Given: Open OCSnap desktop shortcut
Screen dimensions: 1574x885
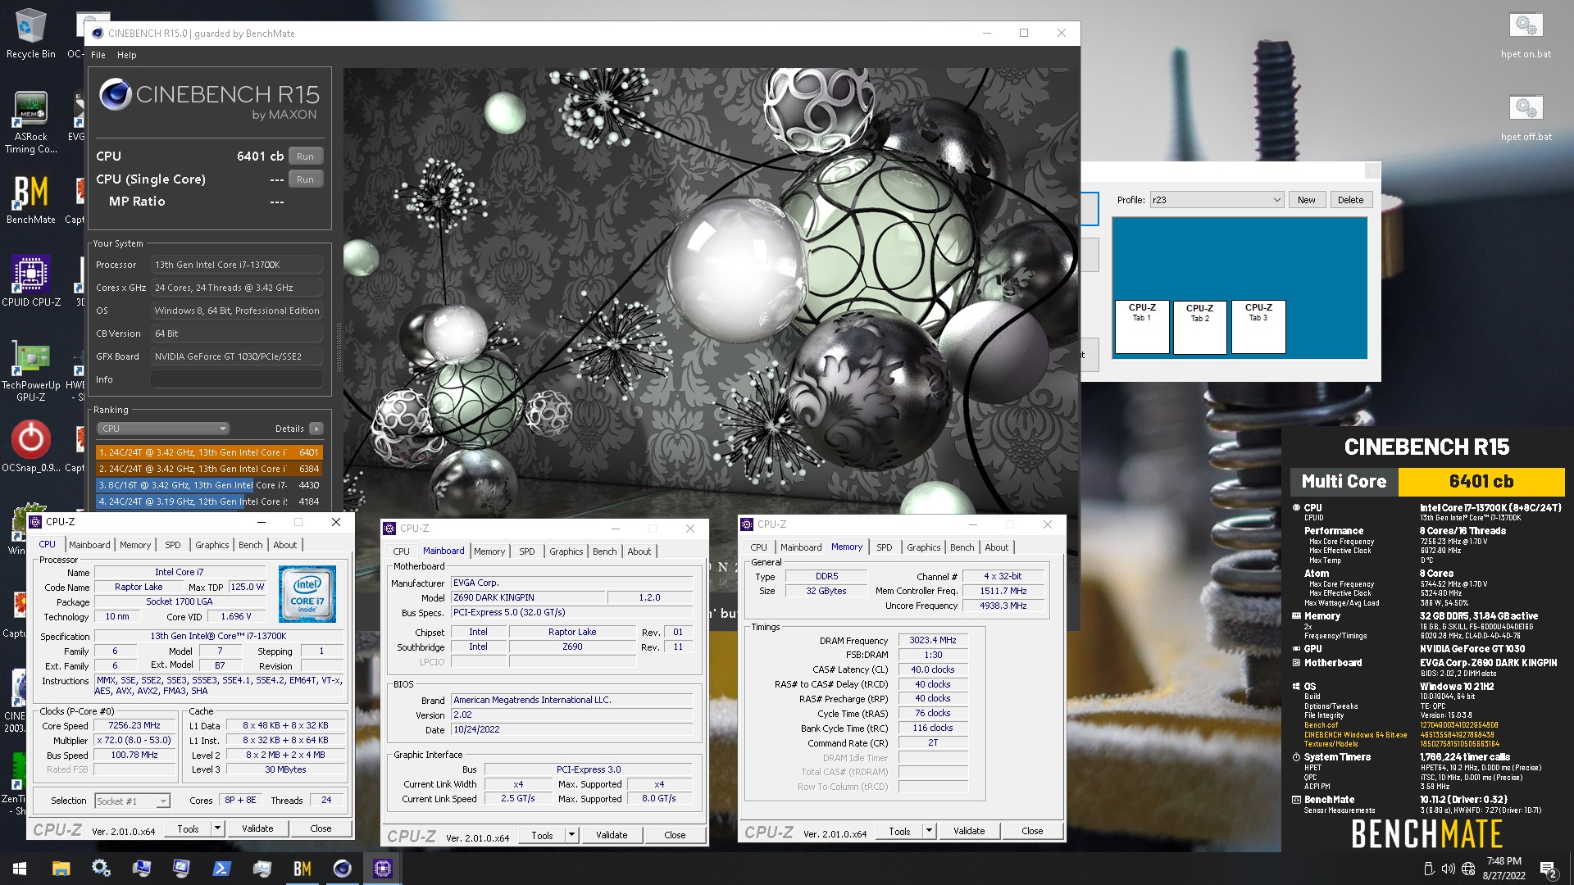Looking at the screenshot, I should (30, 447).
